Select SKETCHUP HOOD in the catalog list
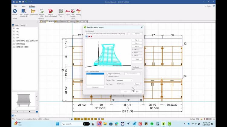The width and height of the screenshot is (227, 127). (x=22, y=47)
